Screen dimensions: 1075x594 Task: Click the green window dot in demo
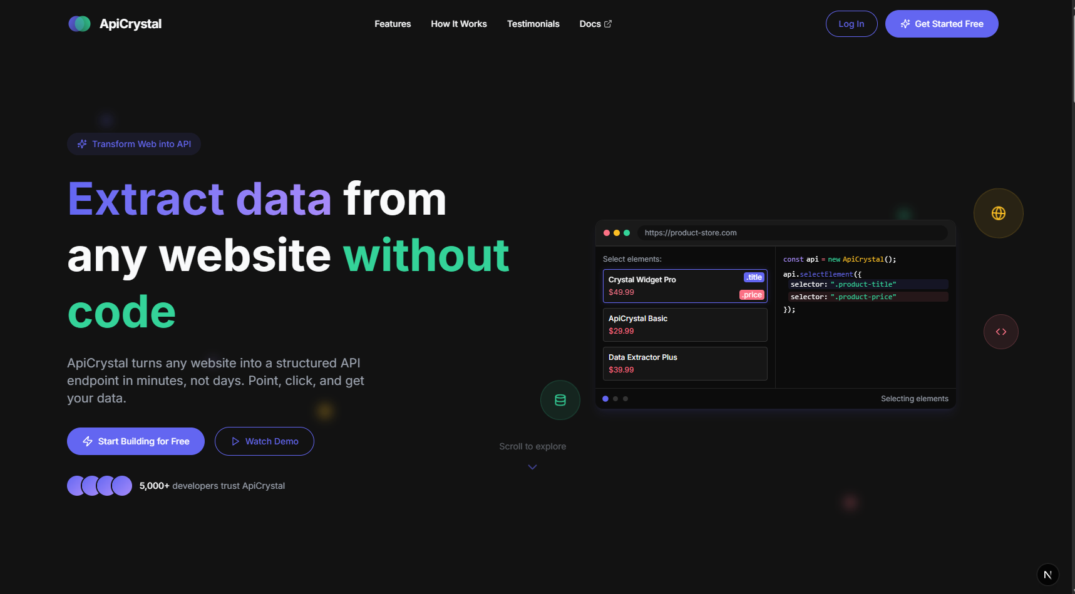[627, 233]
